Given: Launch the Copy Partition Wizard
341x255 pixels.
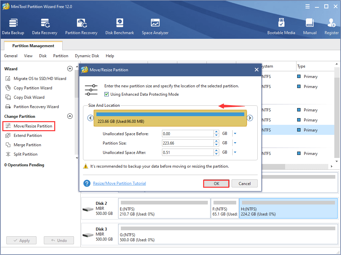Looking at the screenshot, I should click(x=29, y=88).
